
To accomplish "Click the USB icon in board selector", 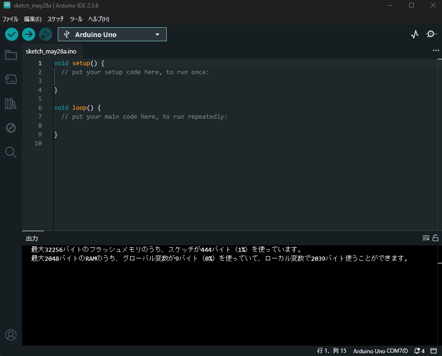I will [67, 34].
